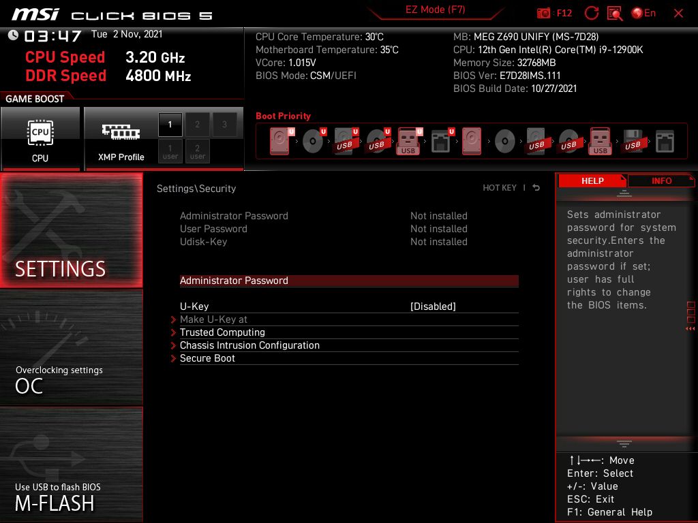This screenshot has height=523, width=698.
Task: Select XMP user profile 1
Action: (x=170, y=151)
